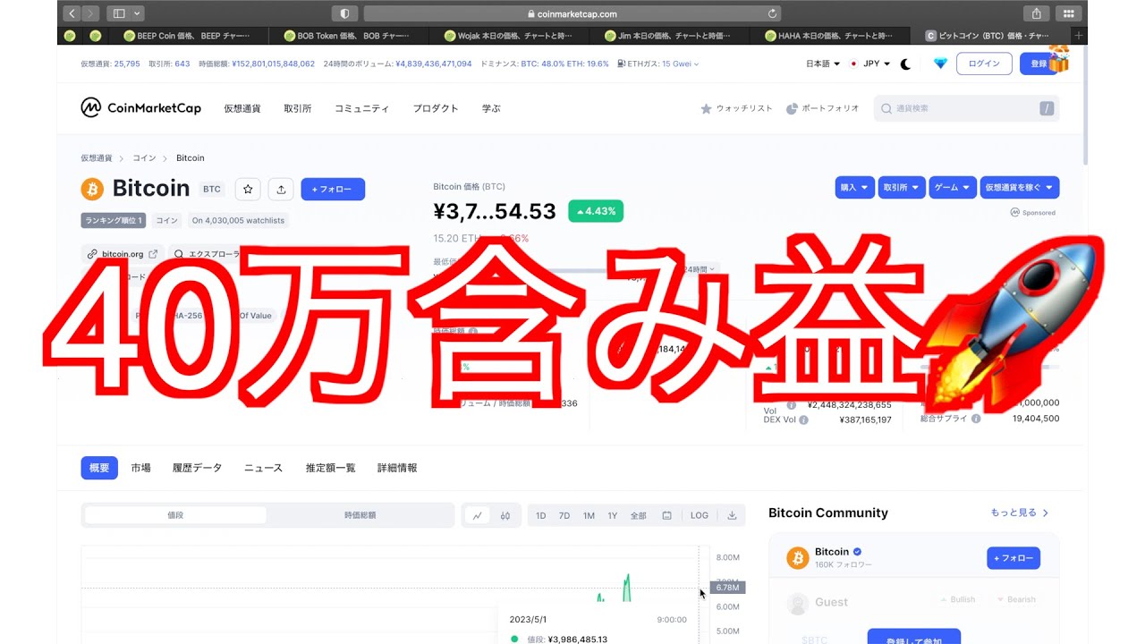Open the Safari share button
Screen dimensions: 1145x644
click(1036, 13)
